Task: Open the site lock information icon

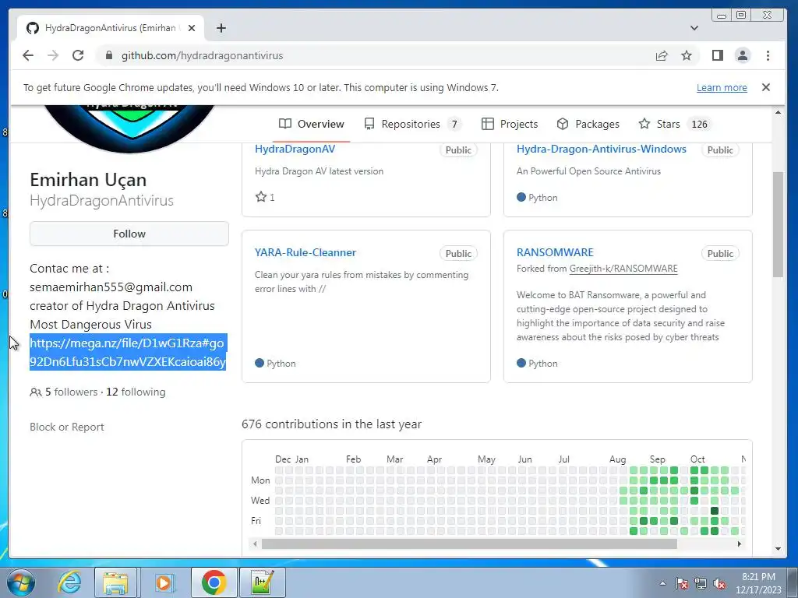Action: point(108,55)
